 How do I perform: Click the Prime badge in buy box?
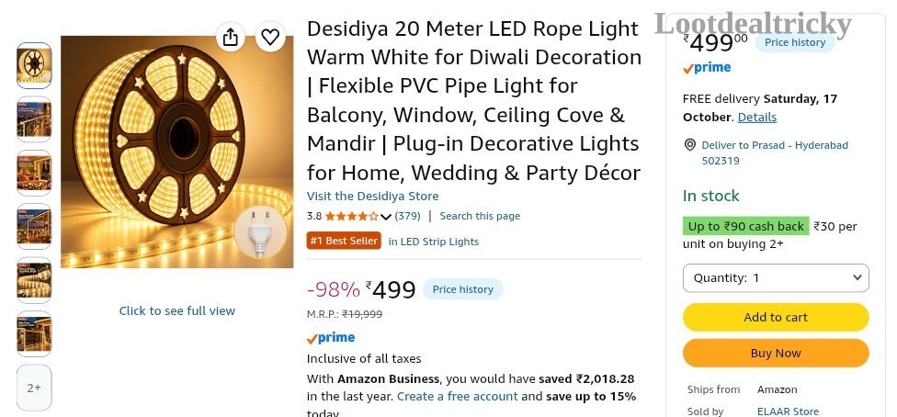click(707, 68)
